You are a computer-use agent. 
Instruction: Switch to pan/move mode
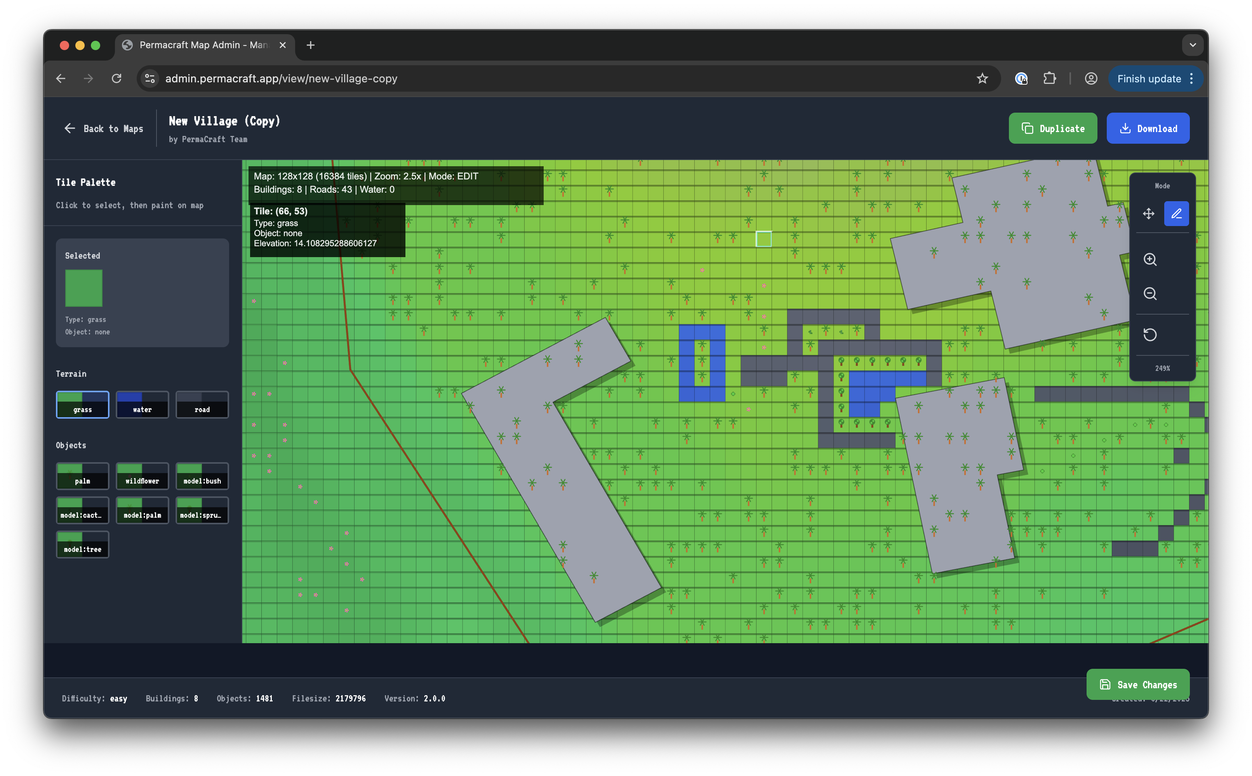(1148, 214)
